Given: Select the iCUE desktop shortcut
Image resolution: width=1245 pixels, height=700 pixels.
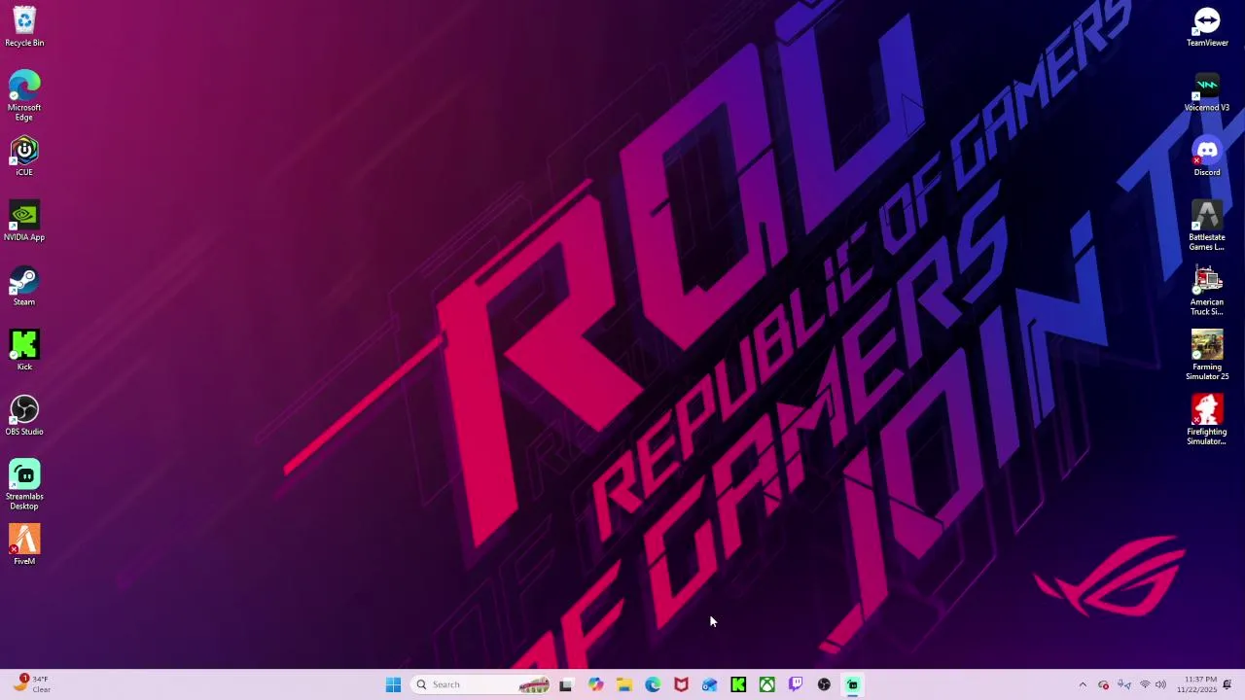Looking at the screenshot, I should point(24,157).
